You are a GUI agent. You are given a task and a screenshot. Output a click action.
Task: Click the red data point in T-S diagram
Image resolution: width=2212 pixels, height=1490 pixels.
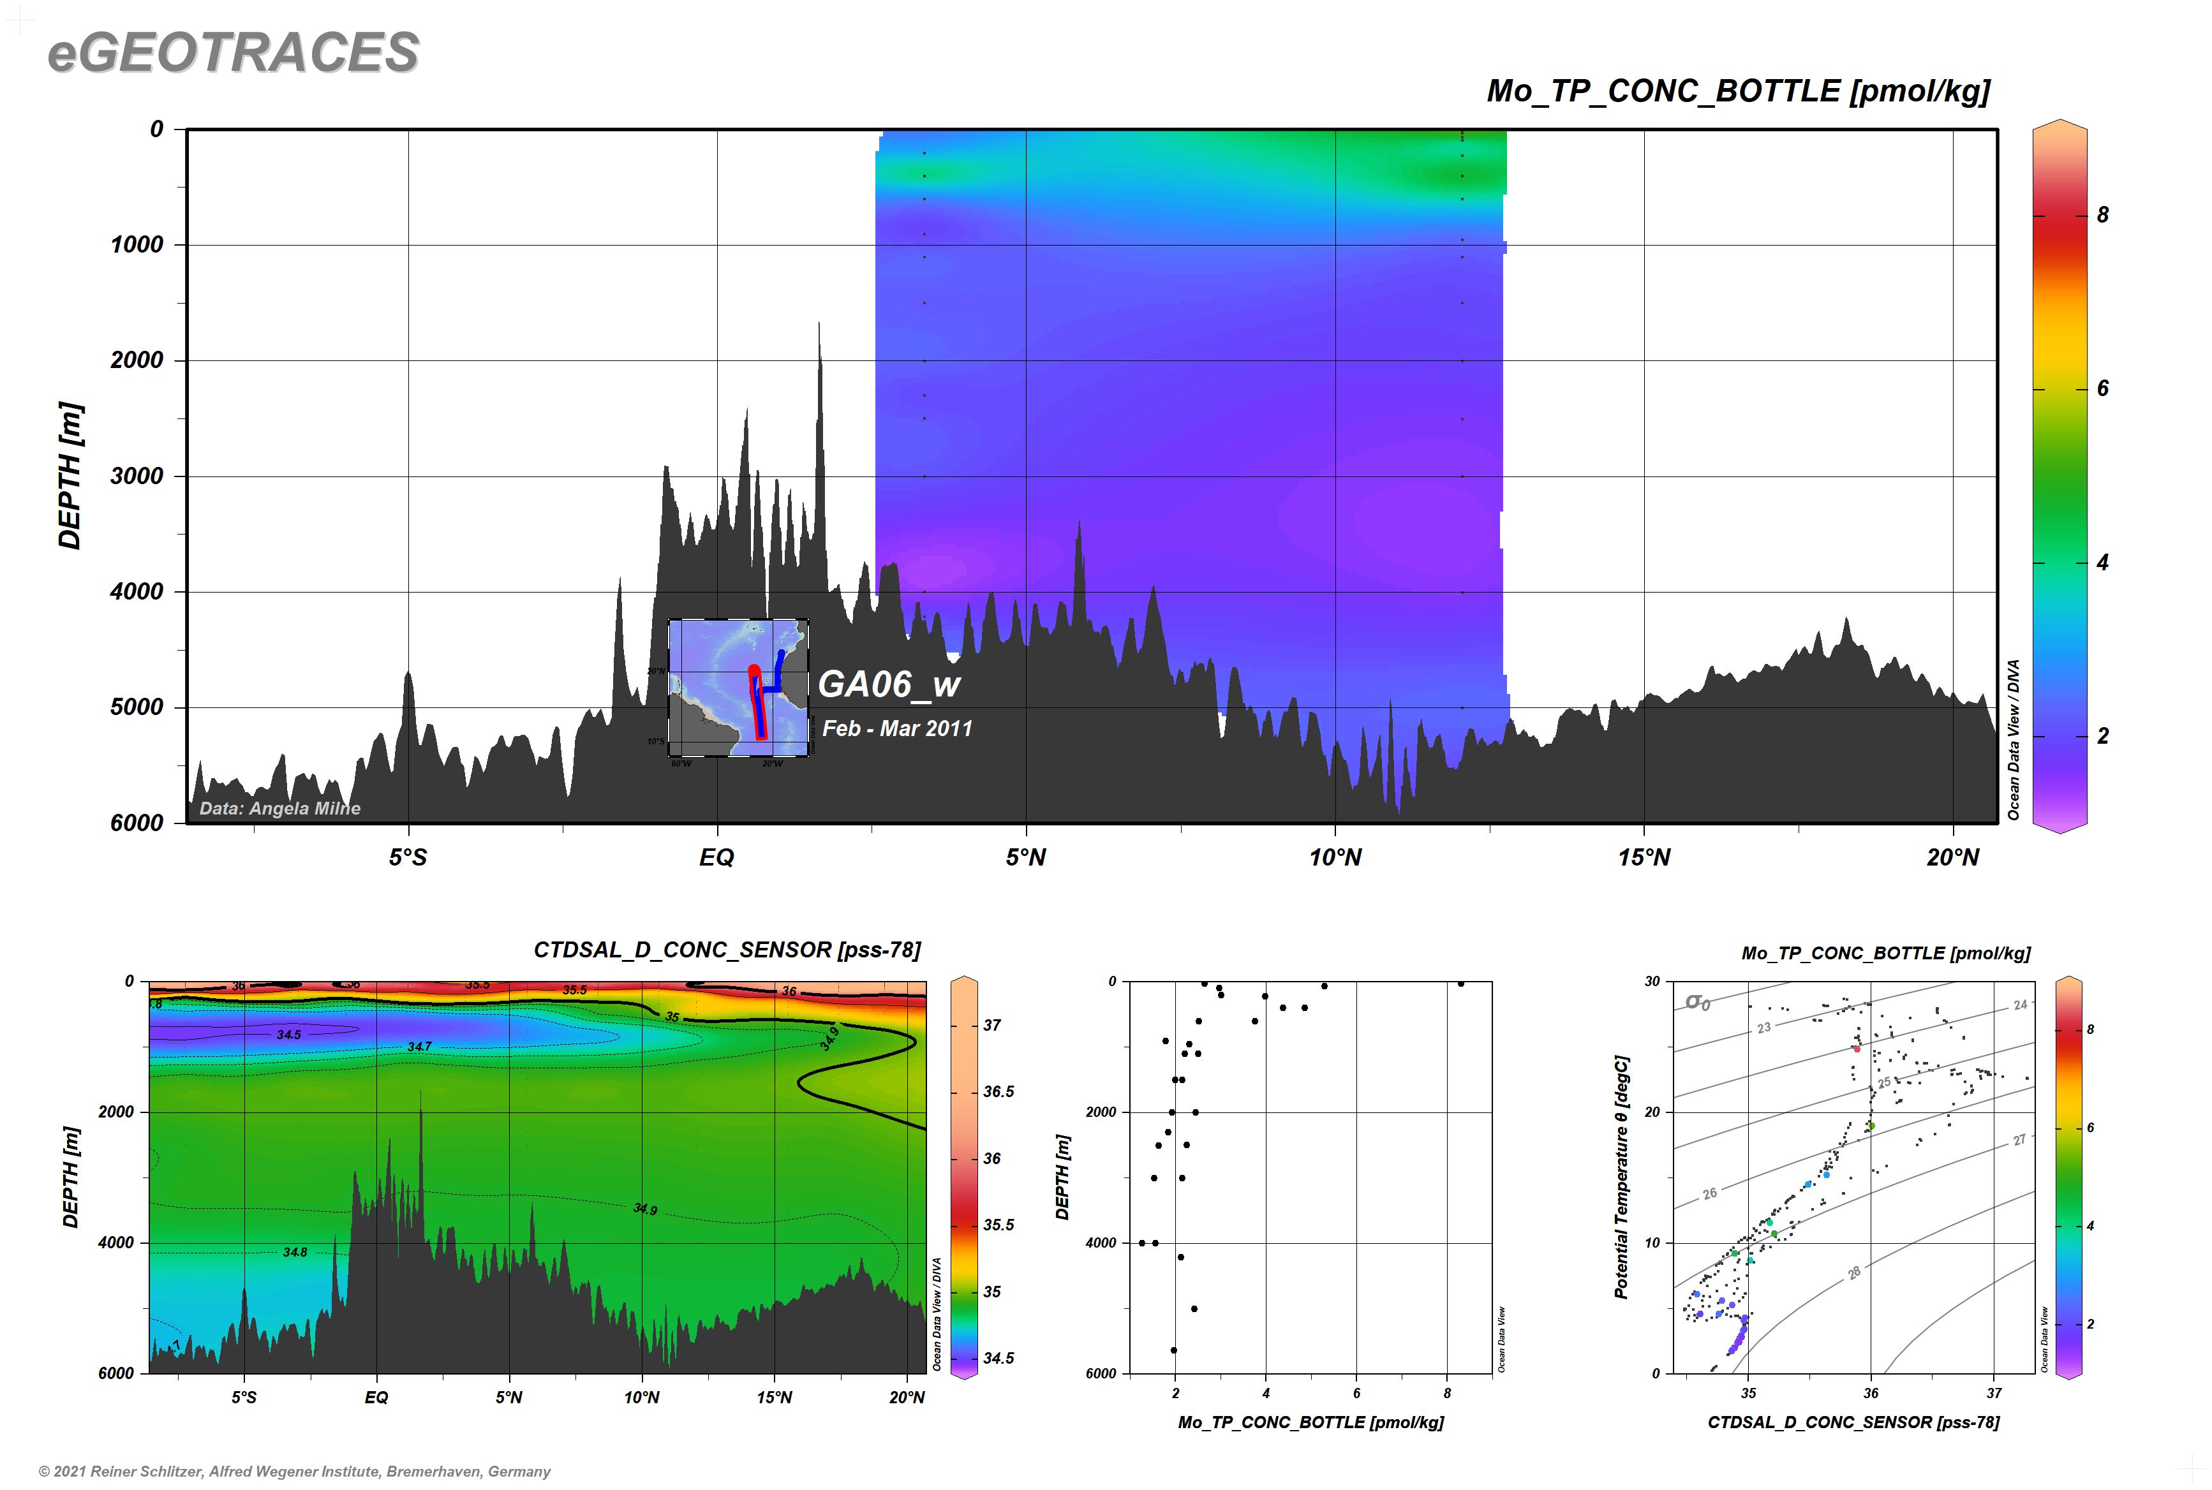pos(1857,1049)
